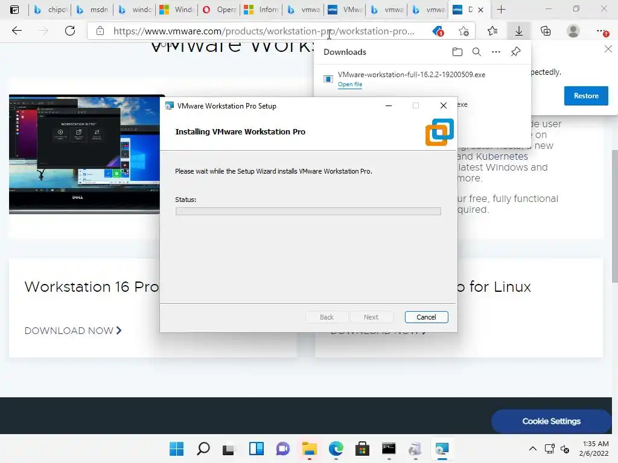Screen dimensions: 618x463
Task: Open the Collections icon
Action: pyautogui.click(x=546, y=31)
